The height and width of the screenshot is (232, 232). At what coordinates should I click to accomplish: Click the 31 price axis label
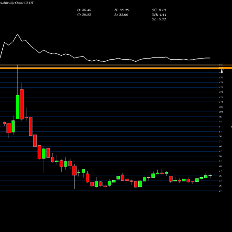point(220,181)
